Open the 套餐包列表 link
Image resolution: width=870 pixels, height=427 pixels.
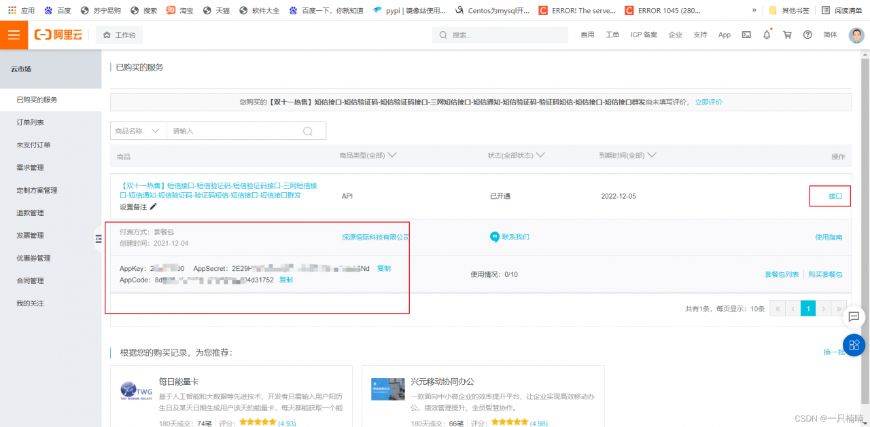(782, 274)
